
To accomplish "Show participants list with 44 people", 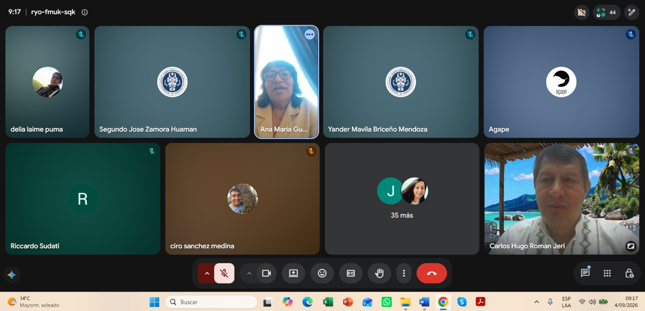I will pos(606,12).
